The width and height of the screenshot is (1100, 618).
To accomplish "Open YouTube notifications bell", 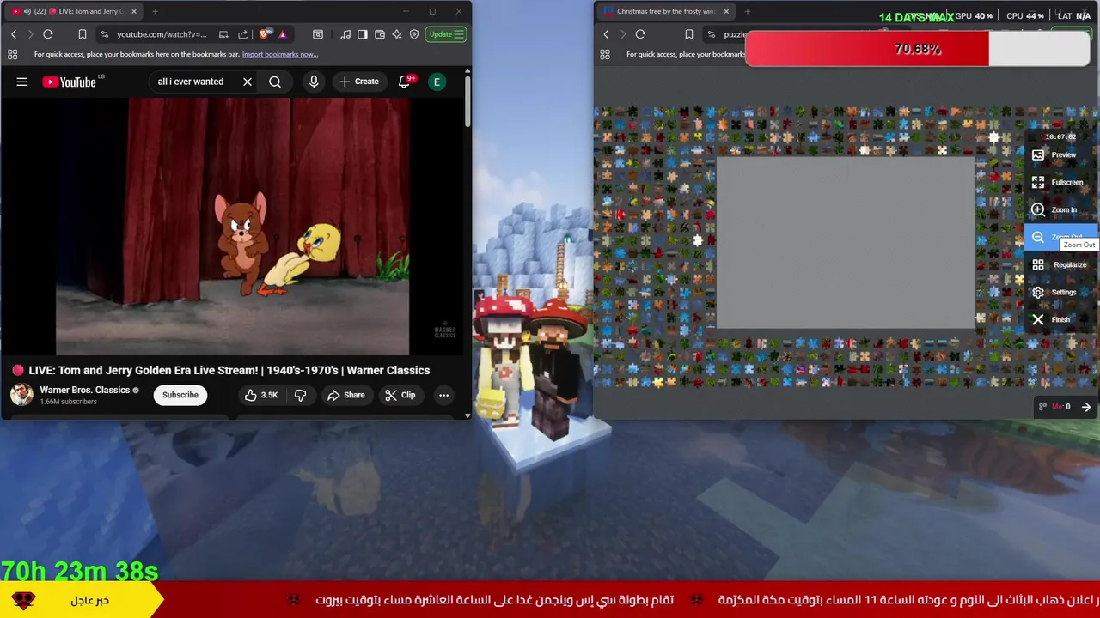I will (x=406, y=82).
